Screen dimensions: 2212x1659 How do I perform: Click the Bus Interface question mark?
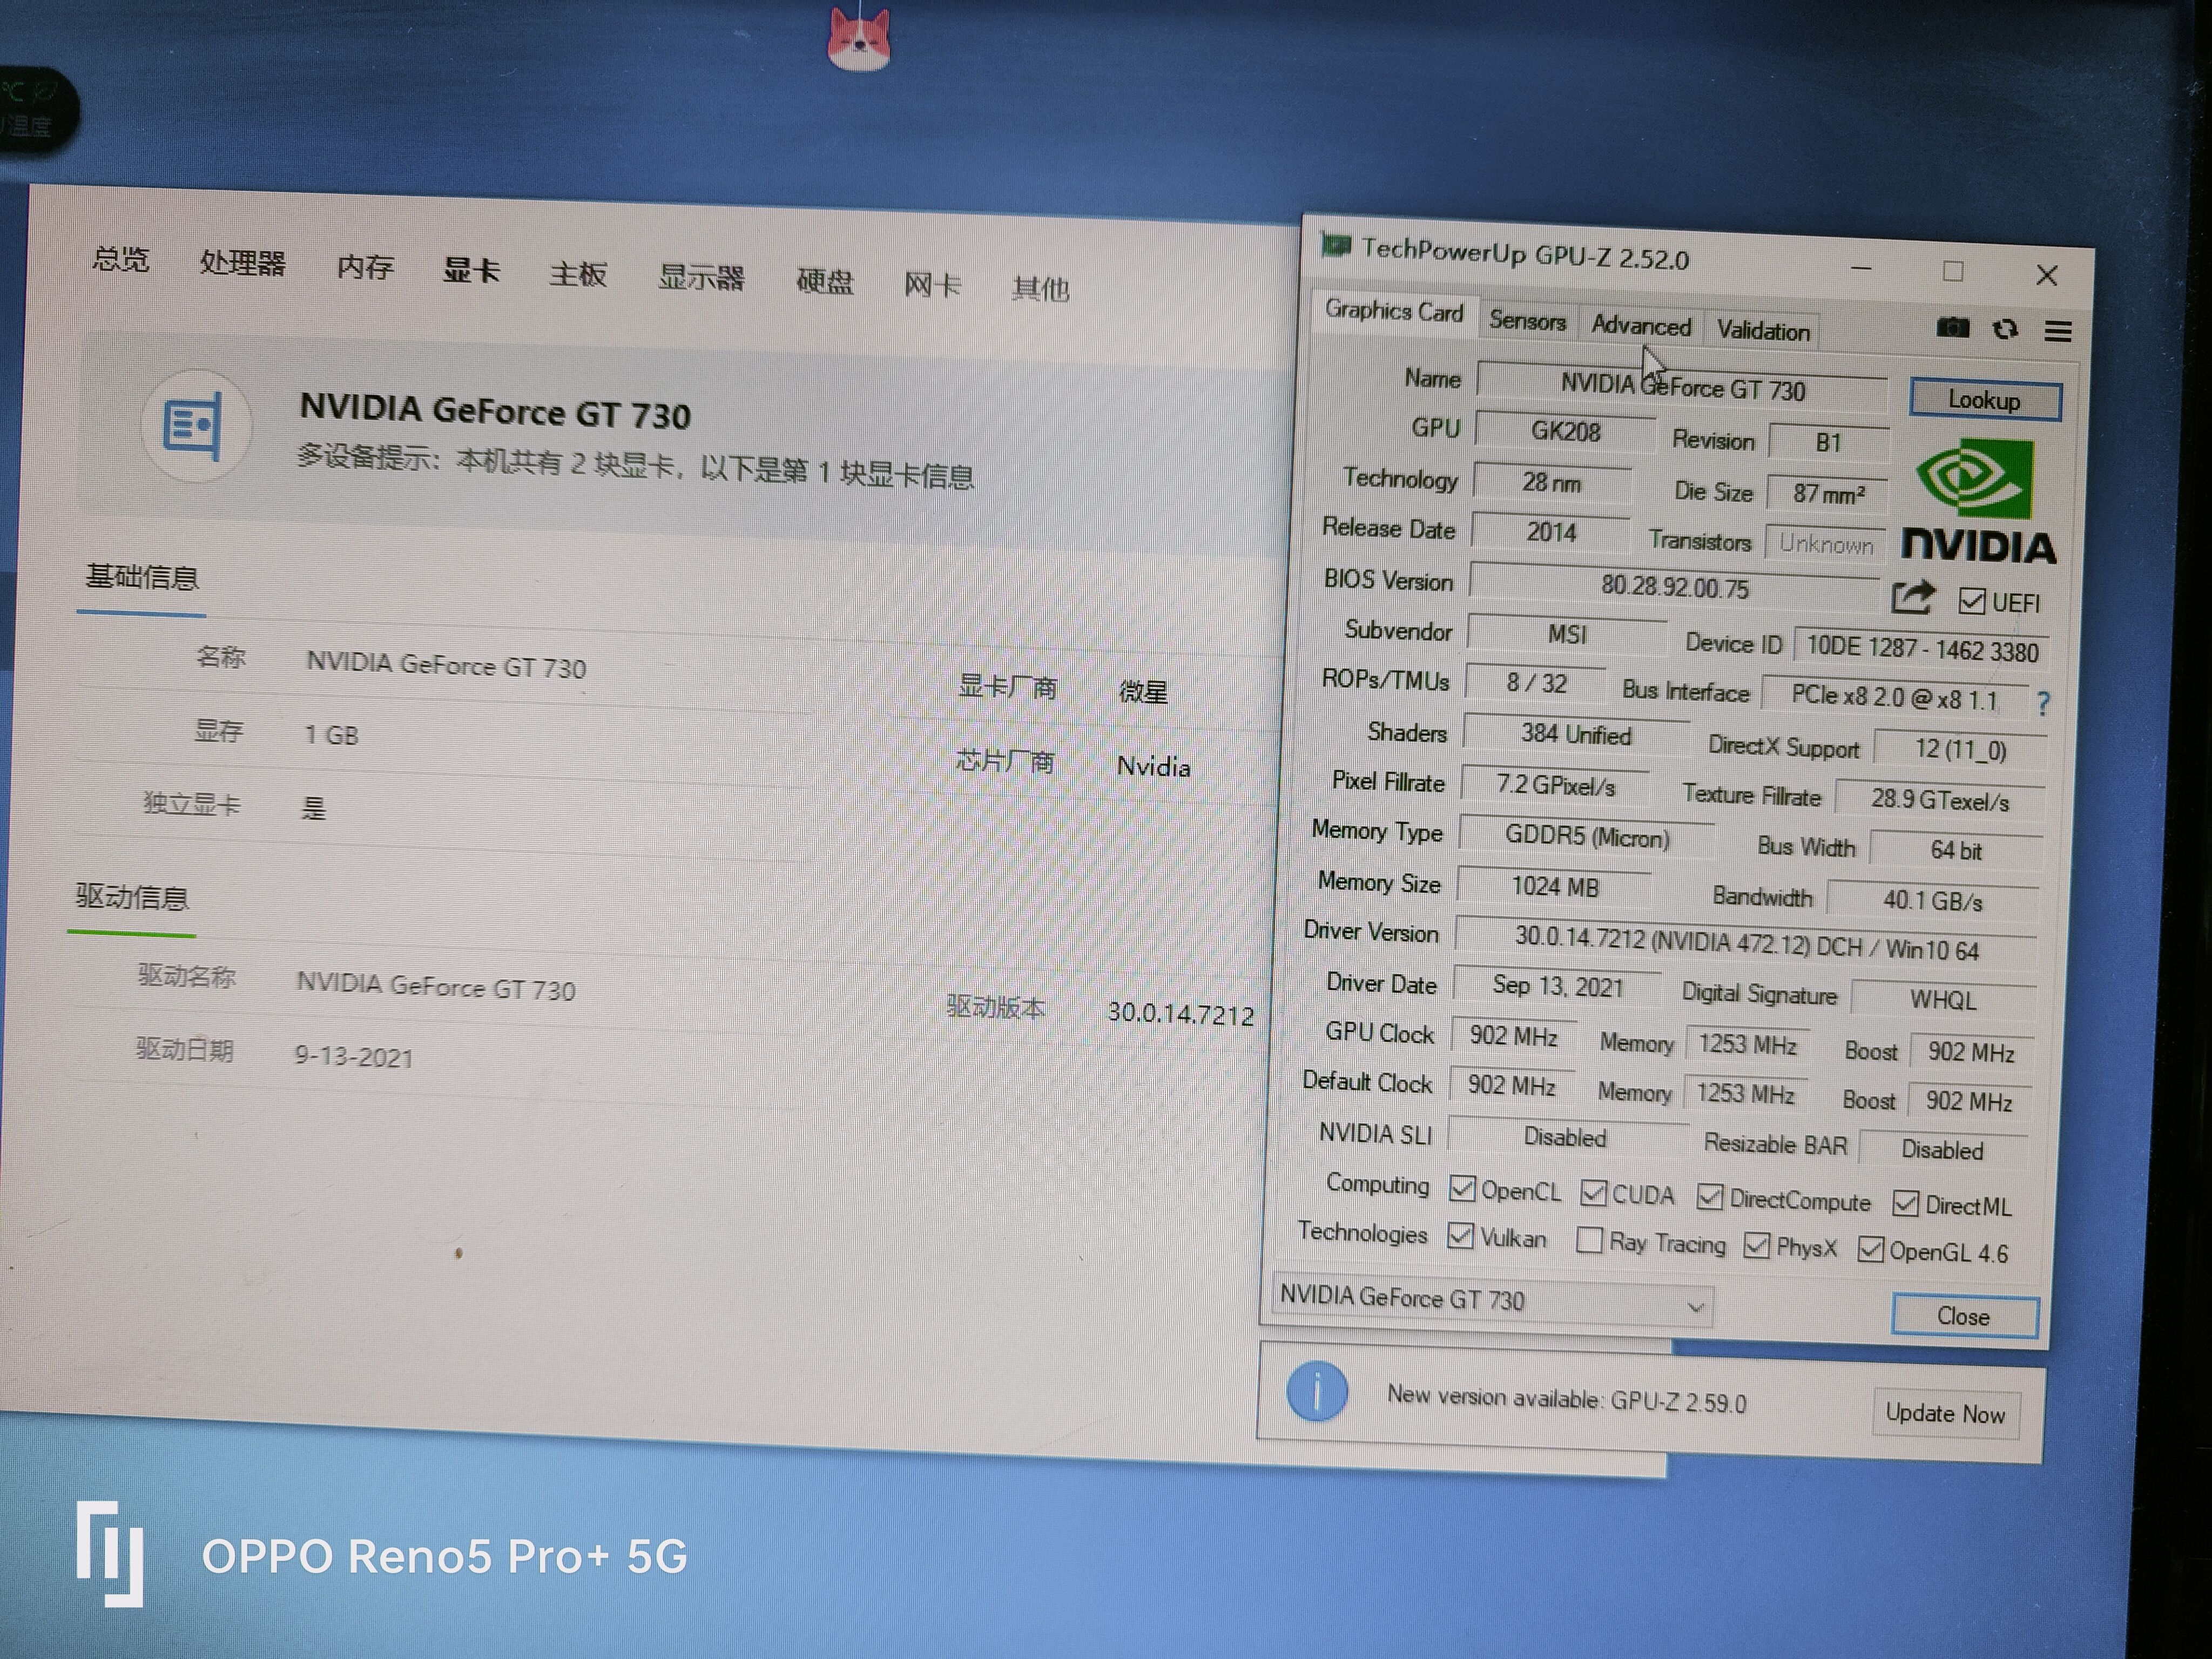pyautogui.click(x=2043, y=704)
